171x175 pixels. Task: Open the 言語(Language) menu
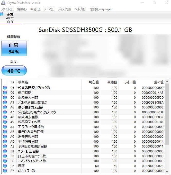tap(101, 9)
